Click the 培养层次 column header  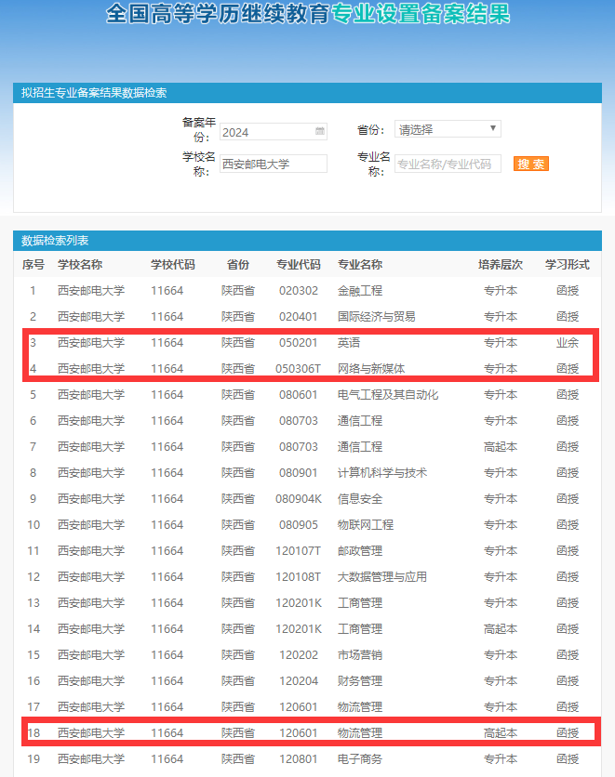pyautogui.click(x=501, y=265)
